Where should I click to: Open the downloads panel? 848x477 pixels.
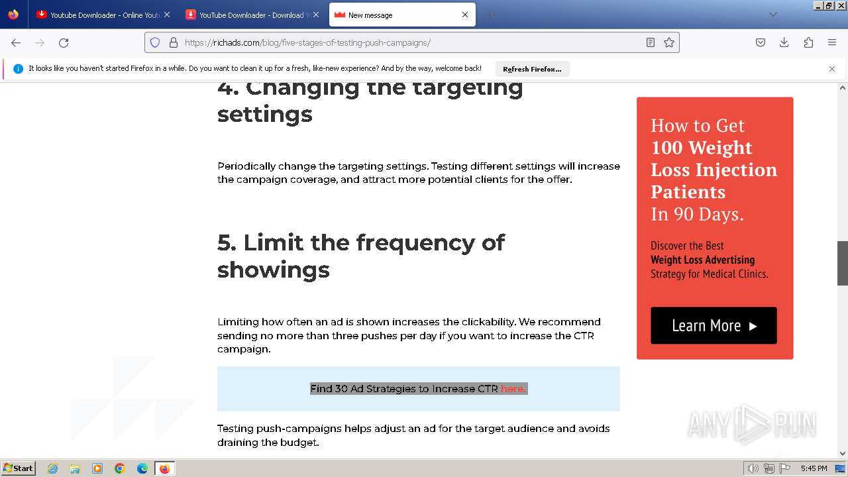[784, 42]
